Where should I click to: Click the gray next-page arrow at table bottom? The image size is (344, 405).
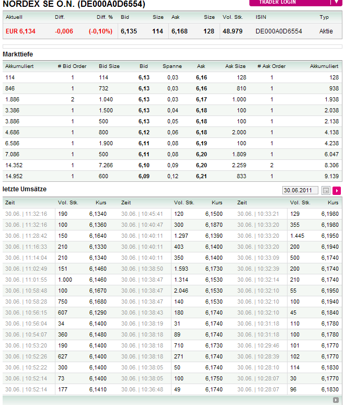click(336, 400)
